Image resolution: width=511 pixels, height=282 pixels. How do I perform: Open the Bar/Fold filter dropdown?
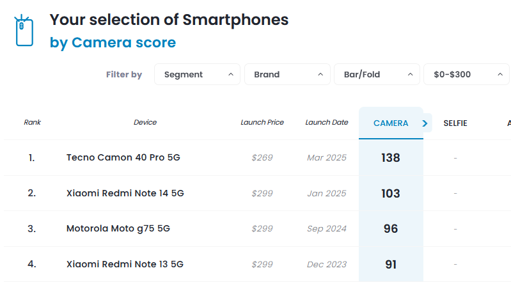(x=377, y=74)
